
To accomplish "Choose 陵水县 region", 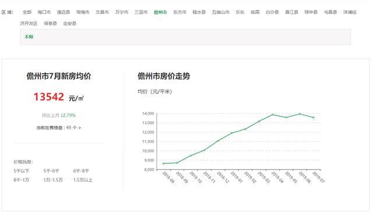I will [199, 12].
